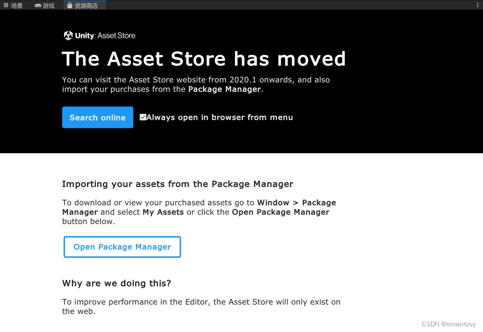The width and height of the screenshot is (483, 332).
Task: Click the Unity cube logo
Action: point(68,36)
